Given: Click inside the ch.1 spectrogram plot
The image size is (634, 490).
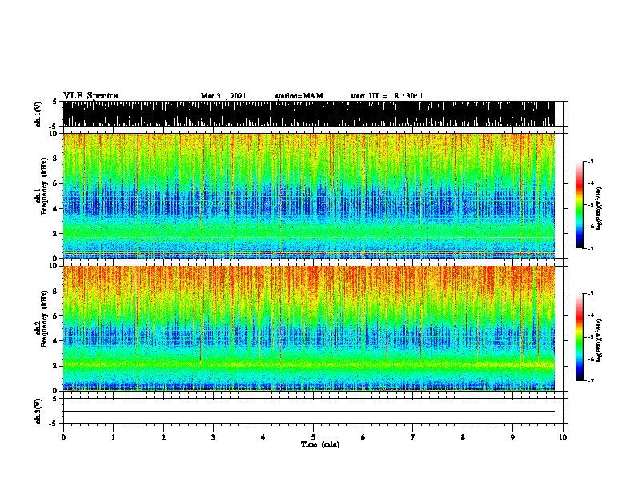Looking at the screenshot, I should tap(308, 195).
